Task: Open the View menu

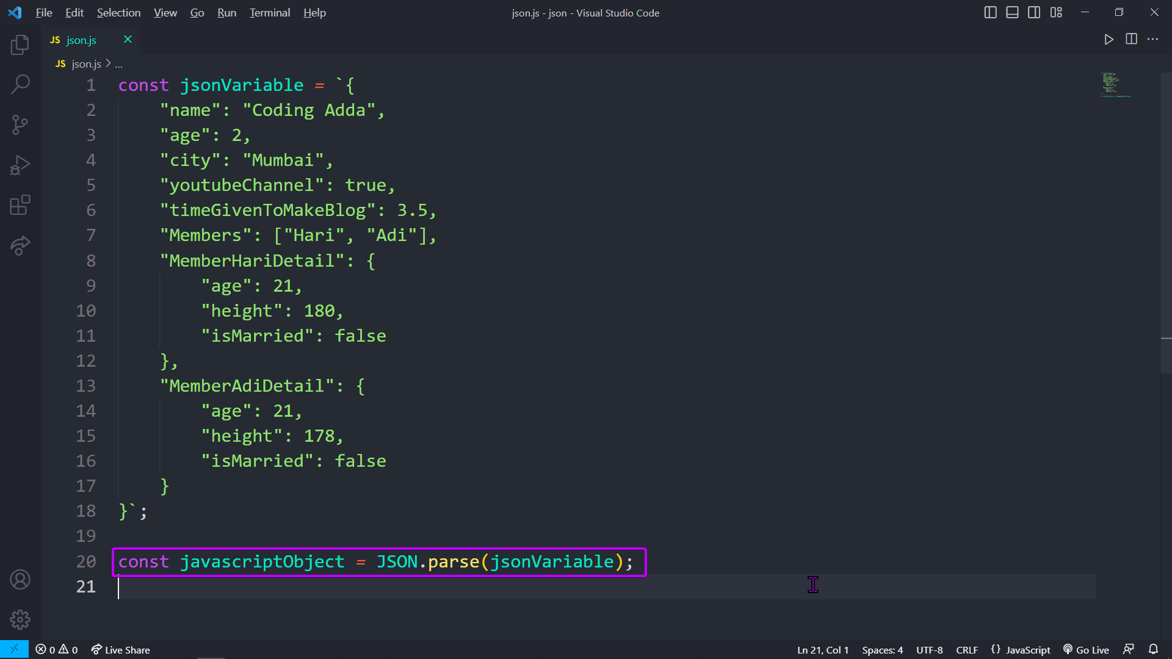Action: coord(165,13)
